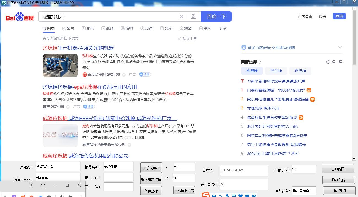358x197 pixels.
Task: Switch to the 民生榜 tab
Action: (276, 71)
